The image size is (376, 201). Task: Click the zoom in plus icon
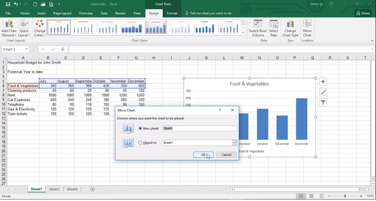click(x=361, y=196)
